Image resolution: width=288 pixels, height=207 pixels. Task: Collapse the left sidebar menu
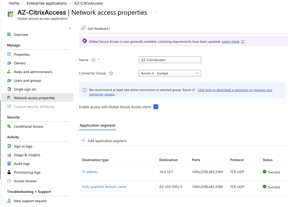click(x=70, y=29)
